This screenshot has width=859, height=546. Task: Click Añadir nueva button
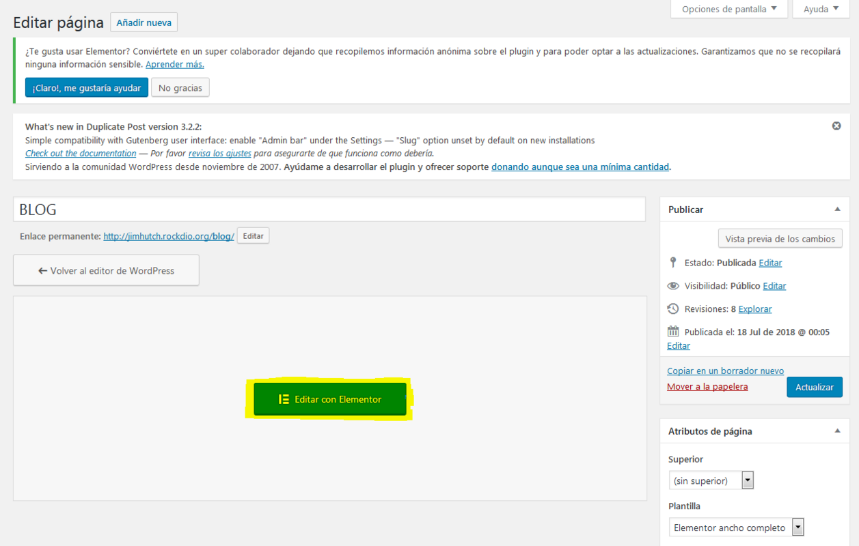coord(144,23)
